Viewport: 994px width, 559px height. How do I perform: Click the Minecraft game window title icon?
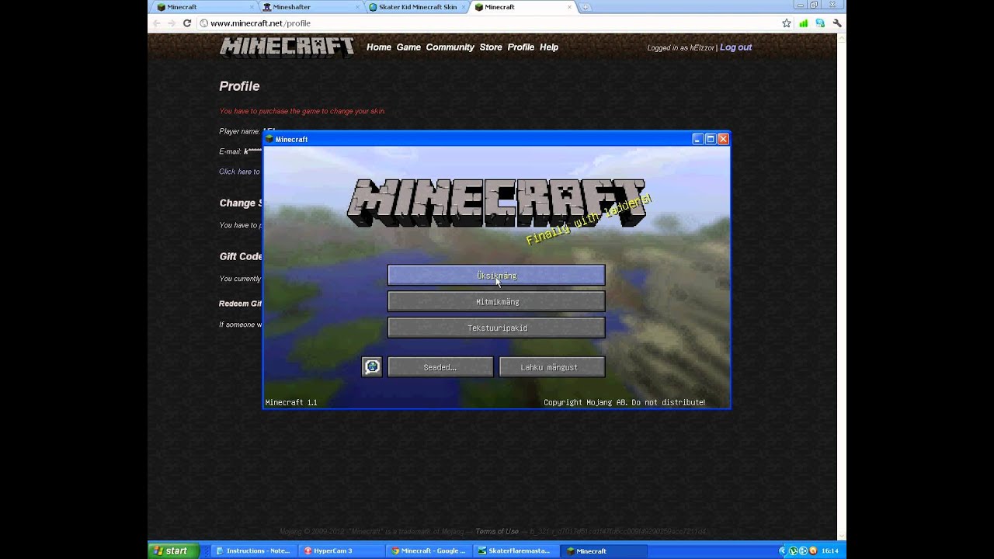coord(269,139)
